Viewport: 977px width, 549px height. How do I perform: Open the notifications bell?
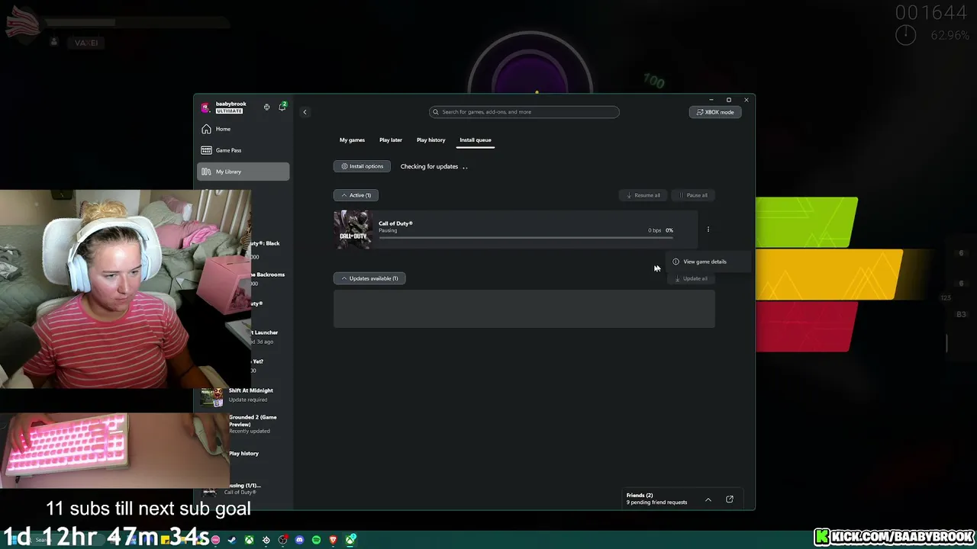pyautogui.click(x=282, y=107)
